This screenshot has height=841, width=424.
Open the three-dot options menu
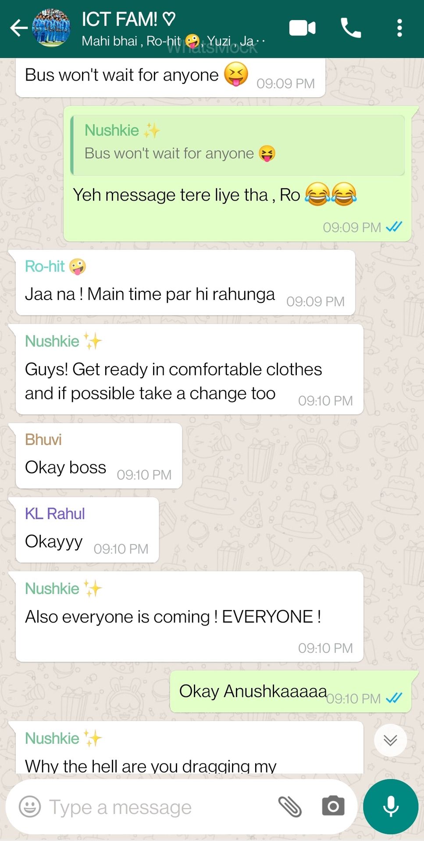tap(399, 28)
